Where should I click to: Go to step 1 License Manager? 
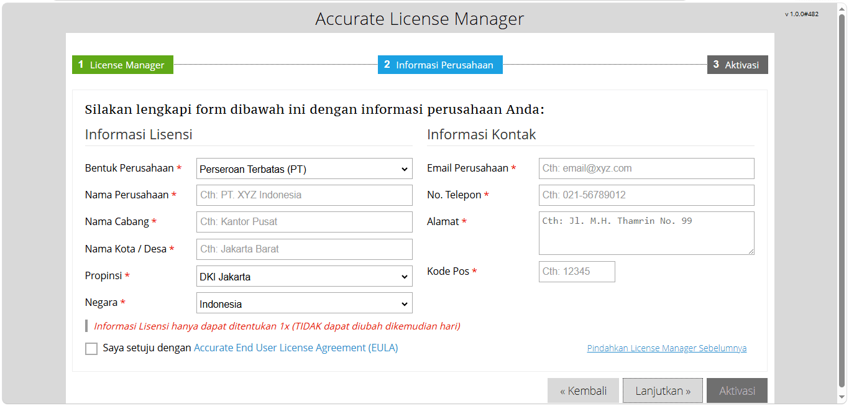pos(122,65)
